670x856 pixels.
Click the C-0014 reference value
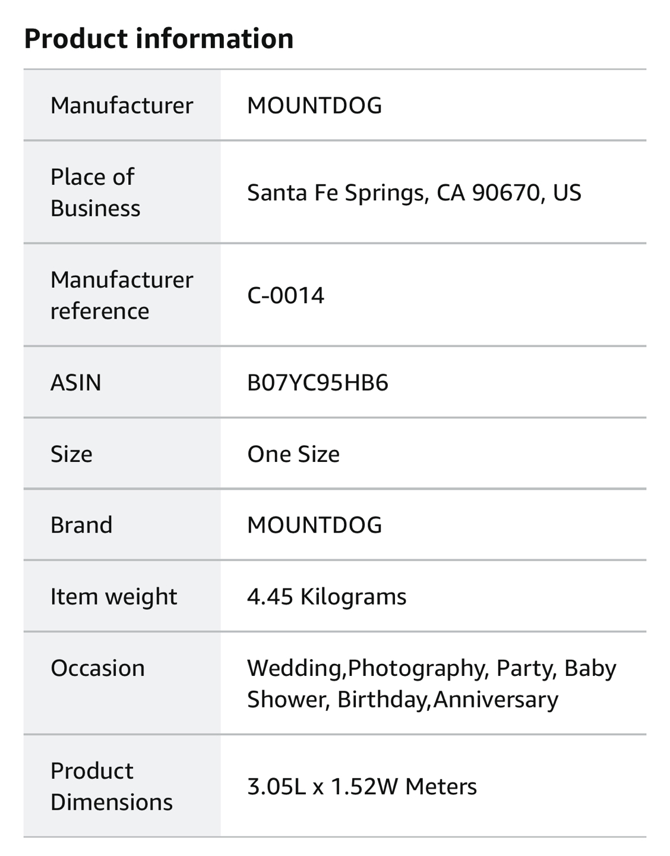coord(286,295)
